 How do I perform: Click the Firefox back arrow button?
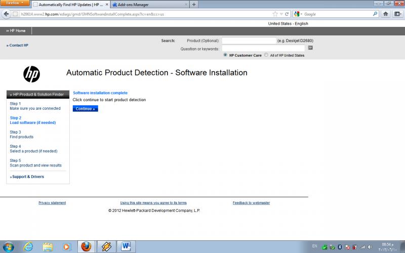tap(6, 14)
